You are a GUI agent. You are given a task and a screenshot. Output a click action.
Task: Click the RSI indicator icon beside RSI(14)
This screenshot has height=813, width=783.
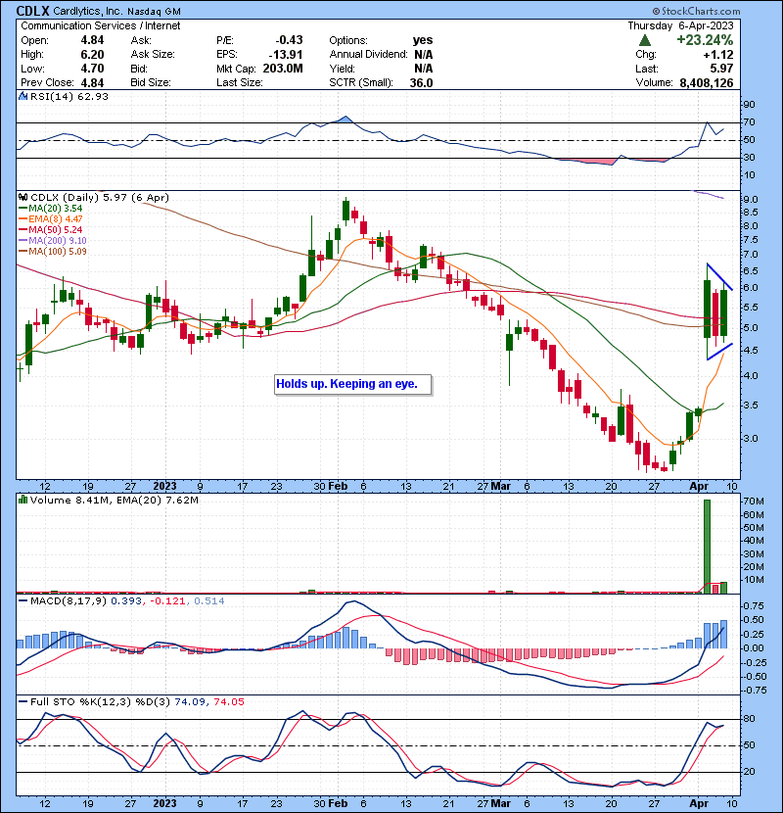[x=23, y=96]
